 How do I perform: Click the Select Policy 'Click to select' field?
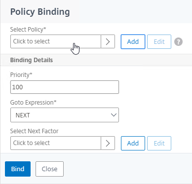(56, 41)
